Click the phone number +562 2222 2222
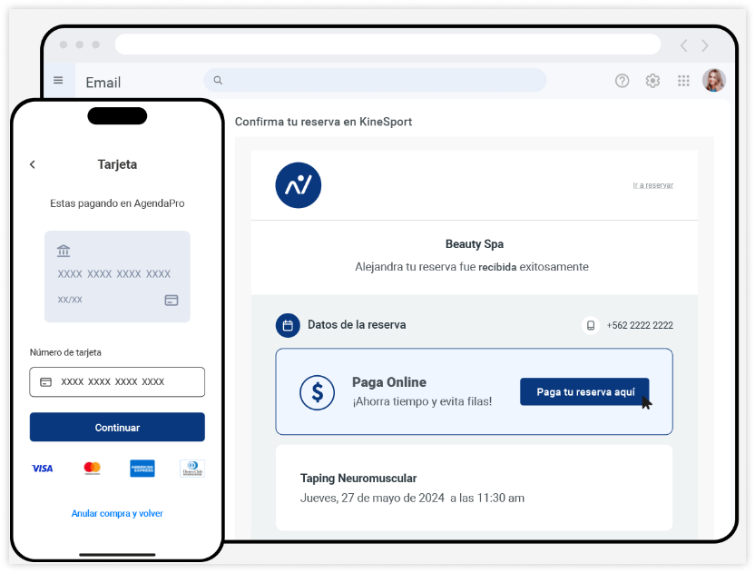755x573 pixels. tap(640, 325)
